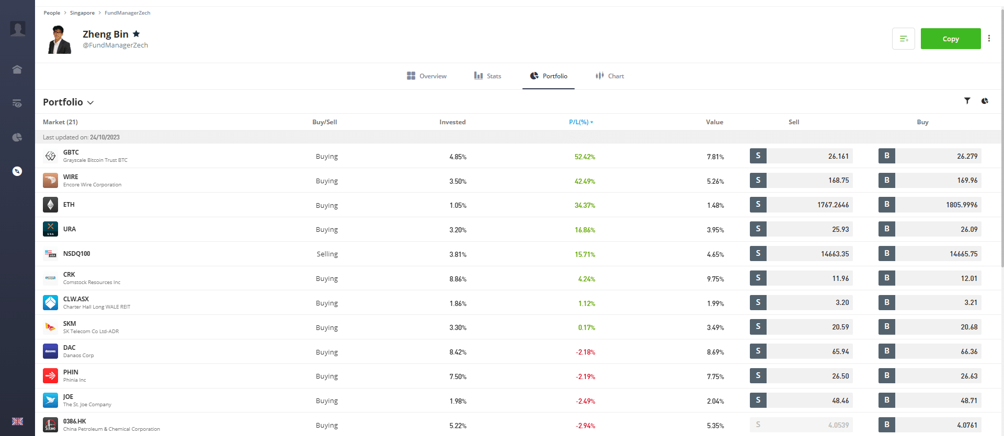Sell WIRE at 168.75
The image size is (1004, 436).
click(x=801, y=180)
